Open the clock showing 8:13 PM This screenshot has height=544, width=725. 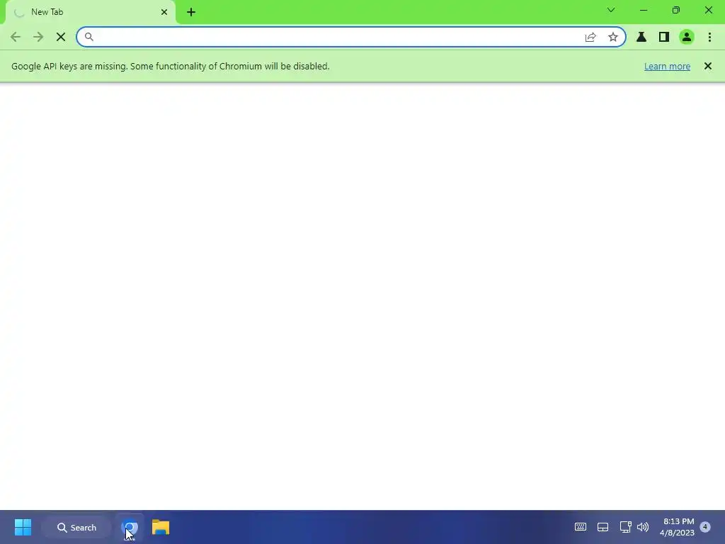[x=678, y=527]
